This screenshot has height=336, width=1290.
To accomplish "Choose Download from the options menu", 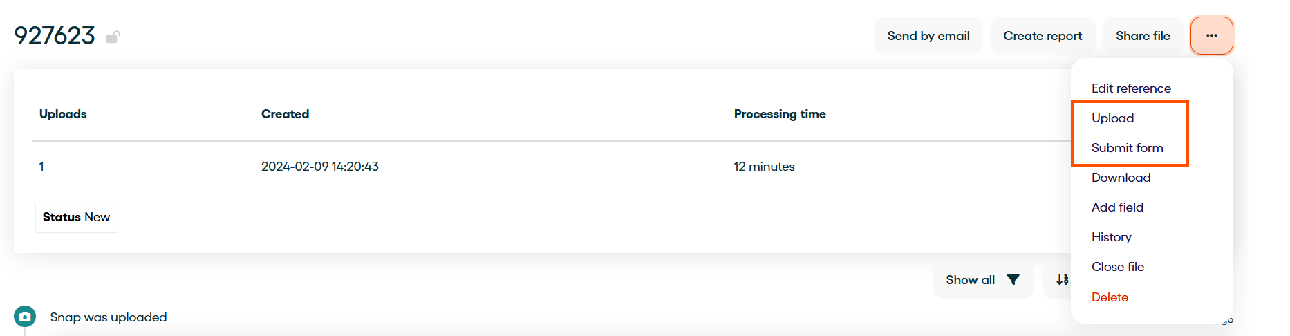I will tap(1121, 178).
